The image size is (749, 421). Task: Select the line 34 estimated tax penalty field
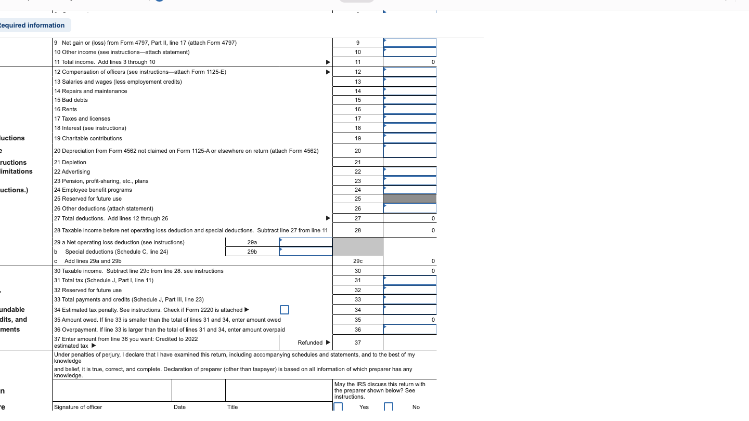[410, 310]
